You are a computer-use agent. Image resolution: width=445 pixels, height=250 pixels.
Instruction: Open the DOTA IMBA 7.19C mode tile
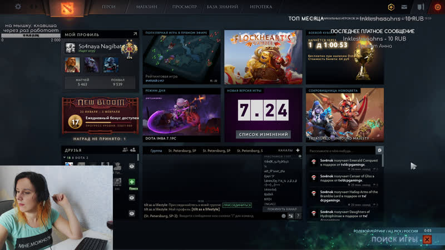click(182, 115)
